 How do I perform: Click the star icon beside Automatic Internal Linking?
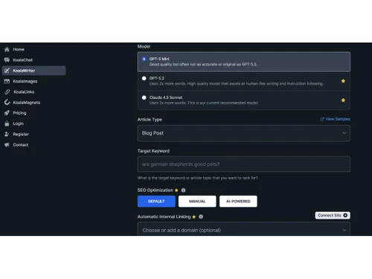[194, 217]
